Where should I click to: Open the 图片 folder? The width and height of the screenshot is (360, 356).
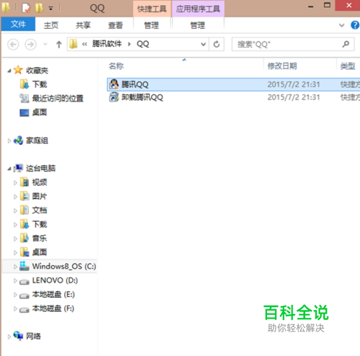(x=40, y=196)
